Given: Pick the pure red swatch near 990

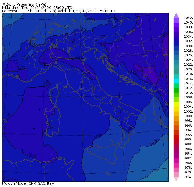Looking at the screenshot, I should (176, 137).
